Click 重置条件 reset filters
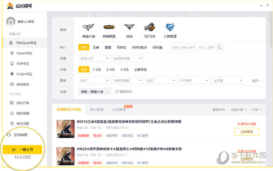Viewport: 273px width, 171px height. (124, 92)
